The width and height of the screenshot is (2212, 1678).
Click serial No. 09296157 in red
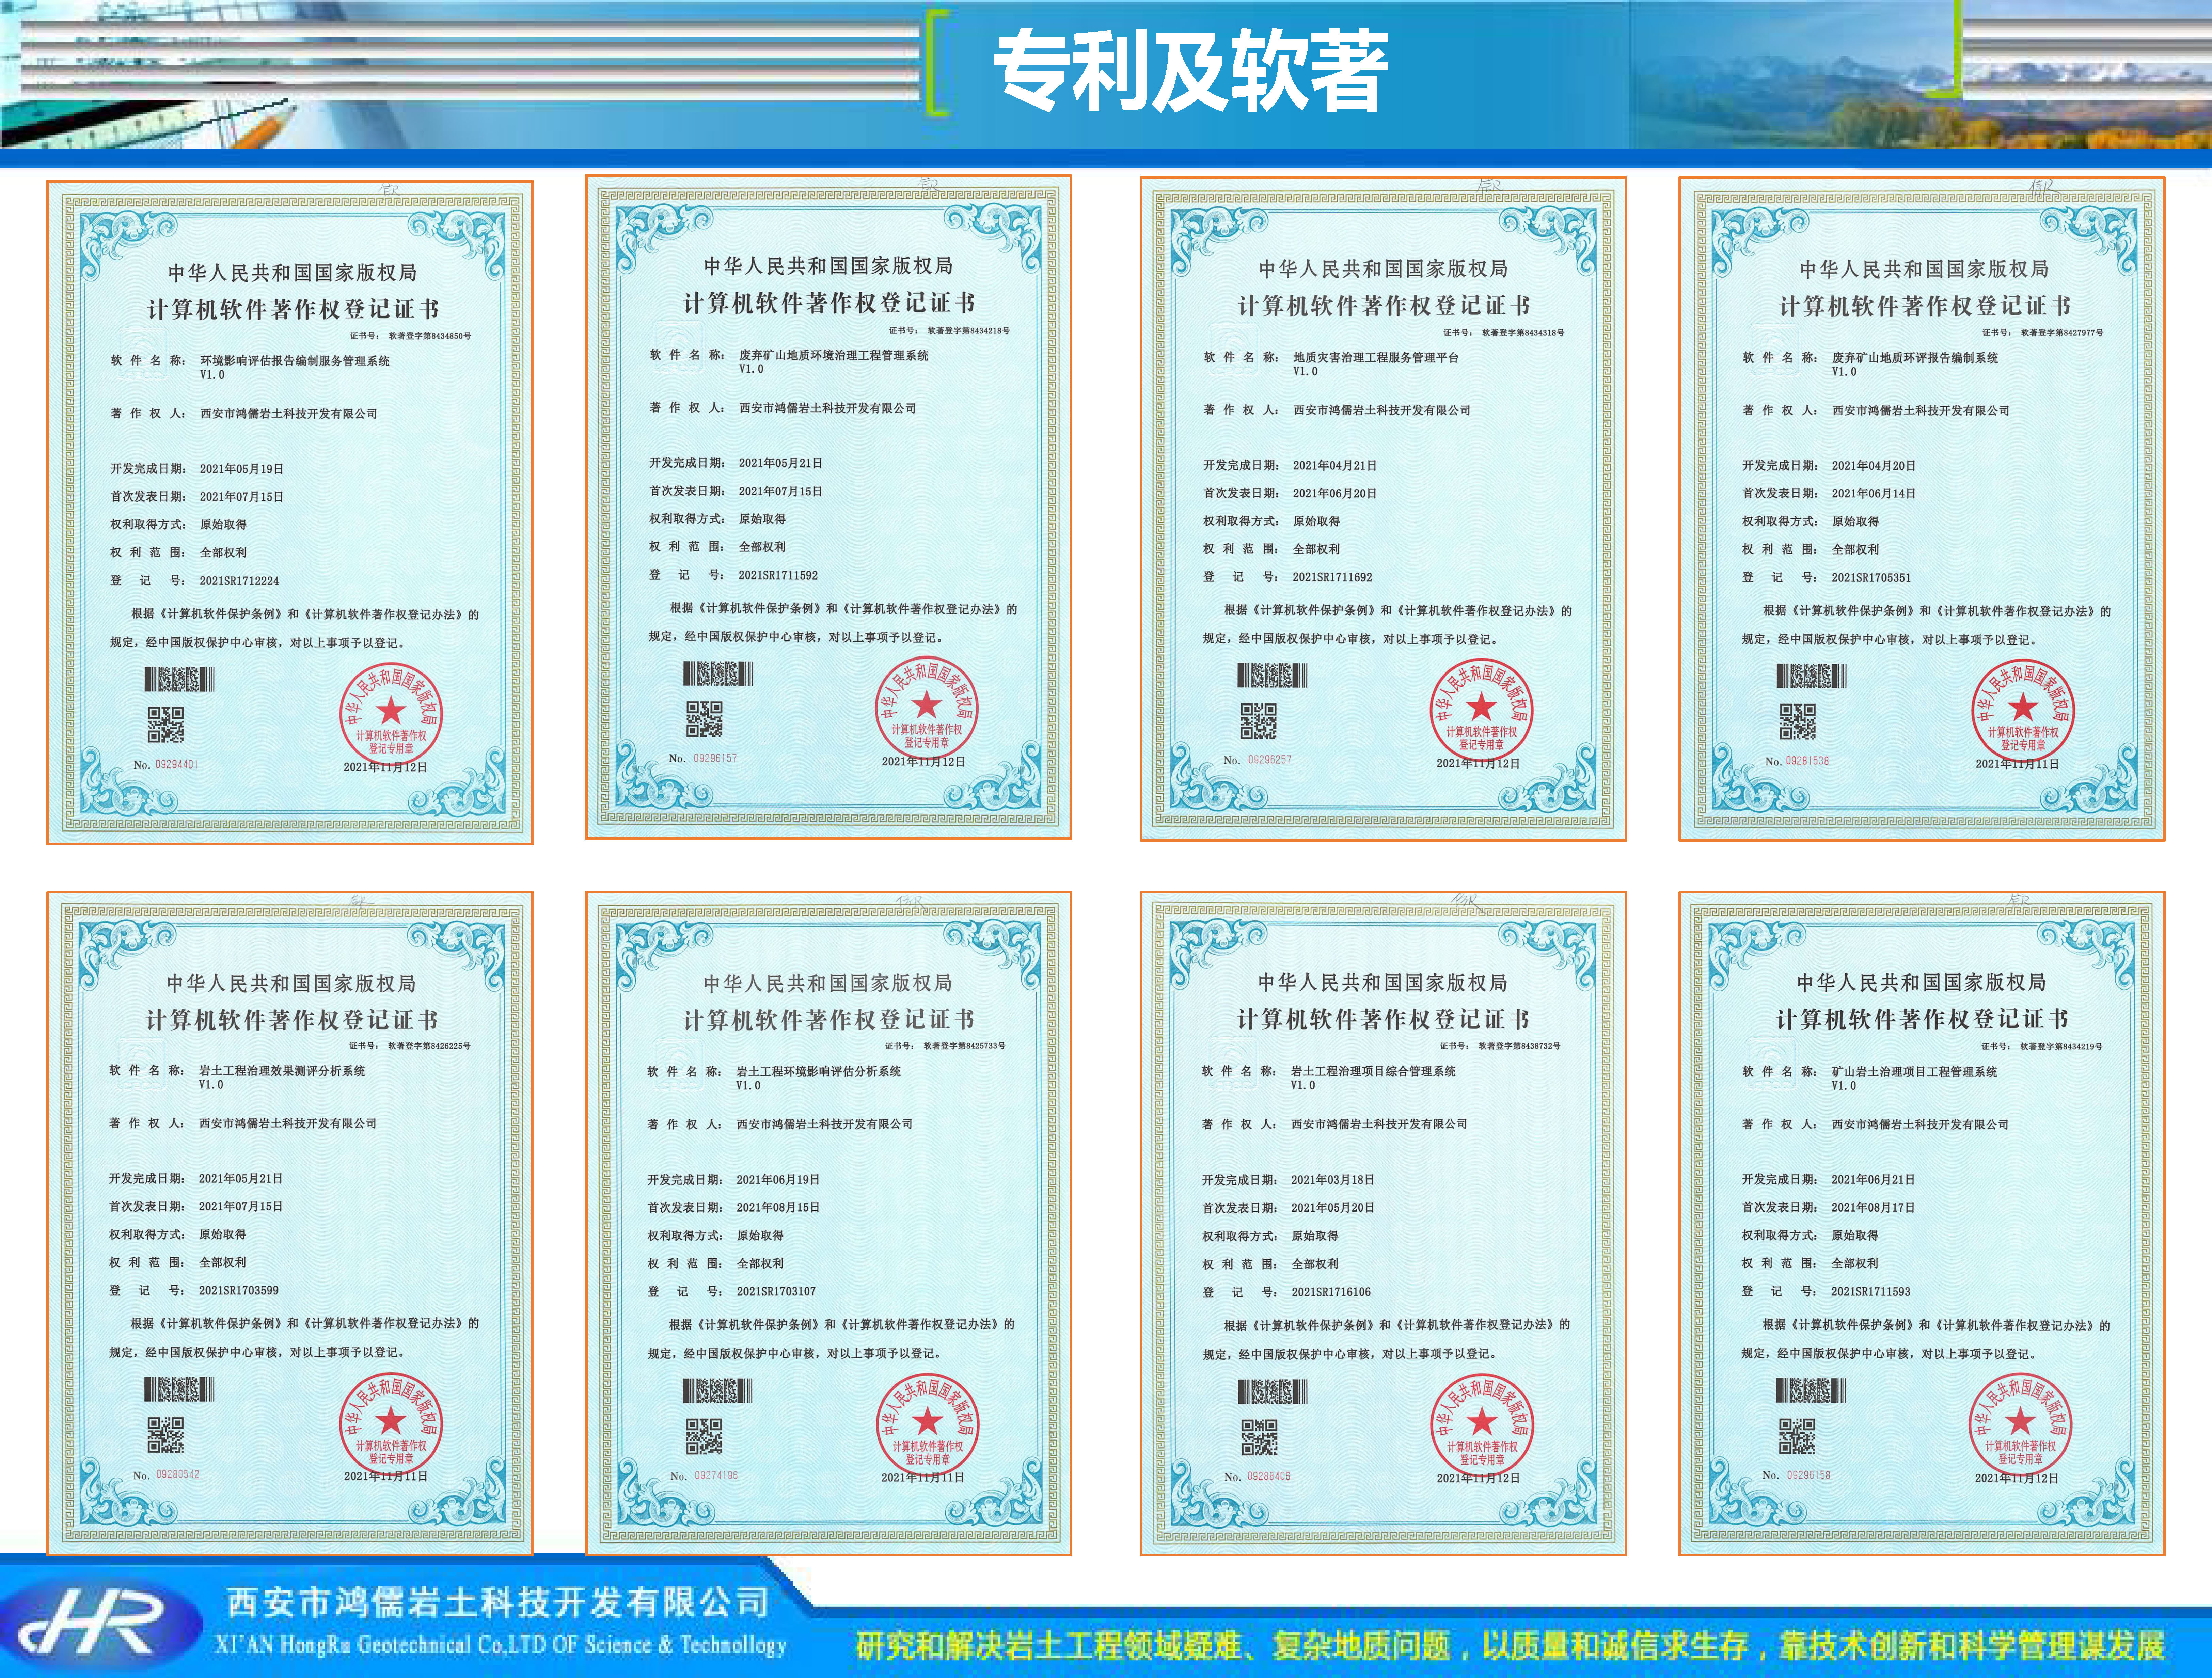pyautogui.click(x=715, y=758)
